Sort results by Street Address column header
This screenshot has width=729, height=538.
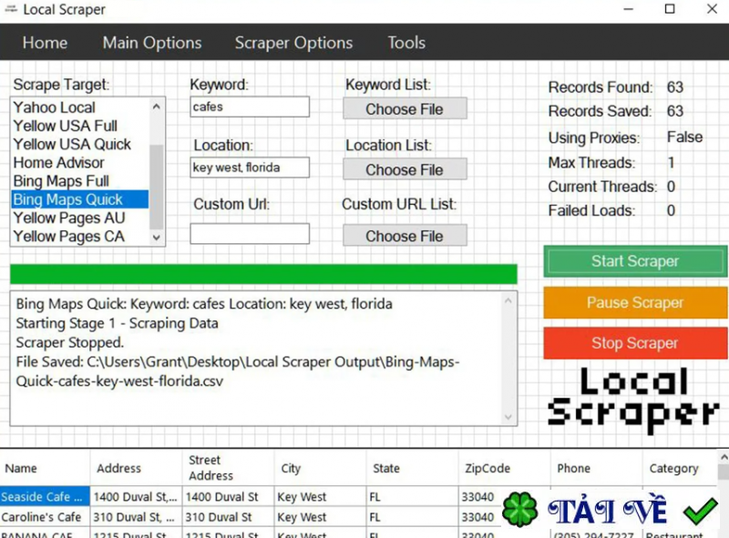click(x=229, y=468)
